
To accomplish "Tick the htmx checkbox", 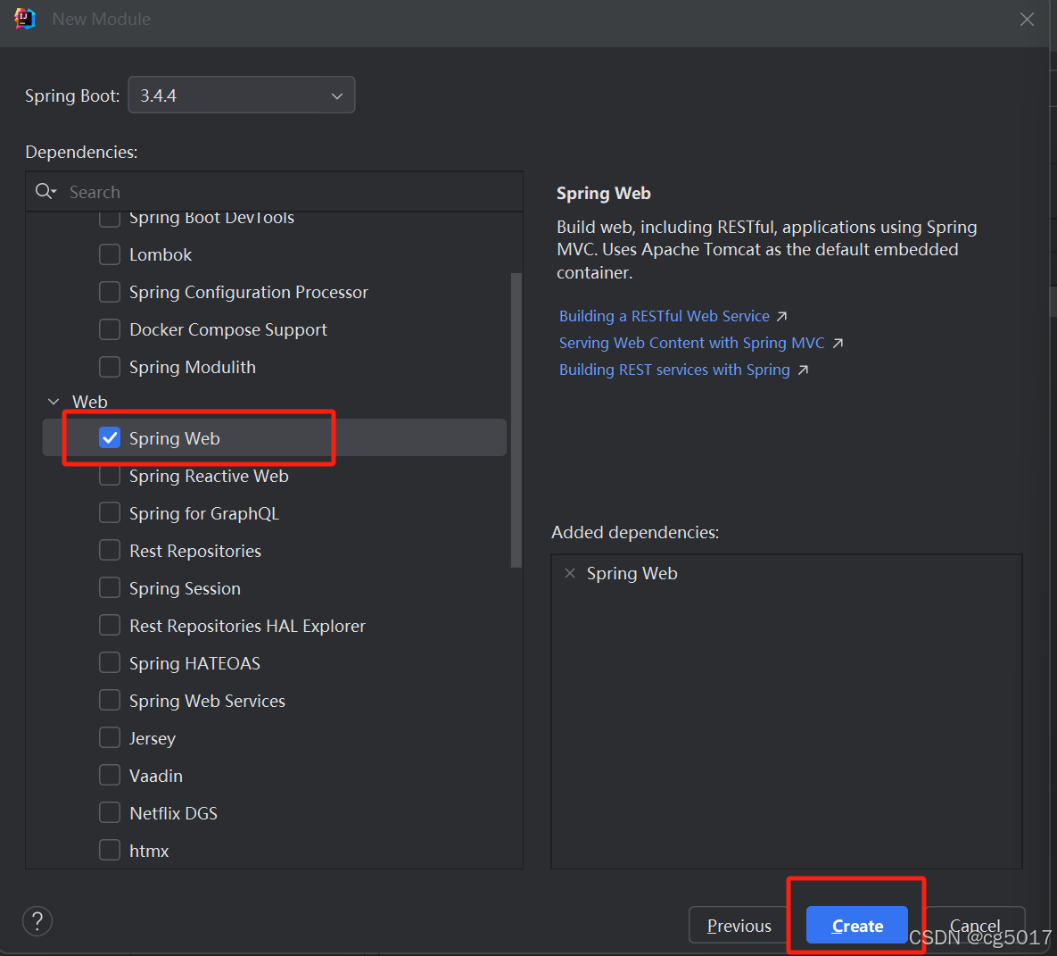I will [x=109, y=850].
